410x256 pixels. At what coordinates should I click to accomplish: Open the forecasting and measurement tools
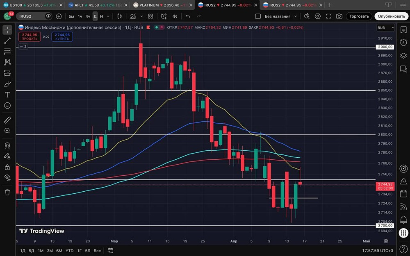point(7,73)
